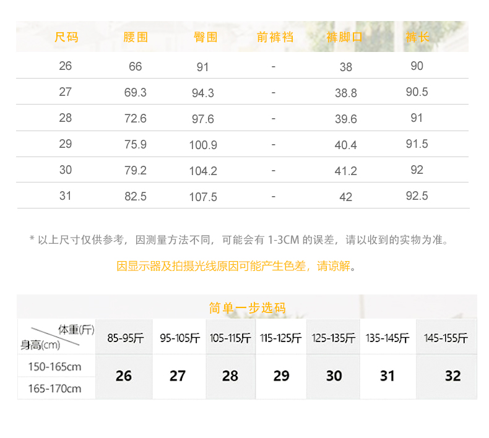Screen dimensions: 489x438
Task: Click the 简单一步选码 heading
Action: (247, 308)
